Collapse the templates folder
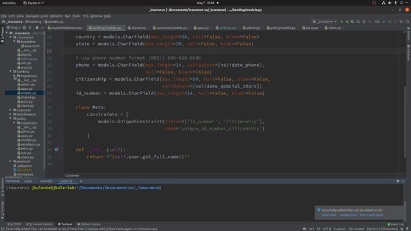This screenshot has width=411, height=231. pyautogui.click(x=14, y=41)
